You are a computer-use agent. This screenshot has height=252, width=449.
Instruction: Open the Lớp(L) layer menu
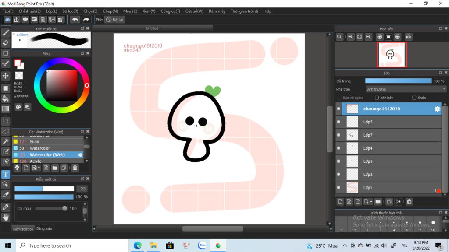[52, 11]
